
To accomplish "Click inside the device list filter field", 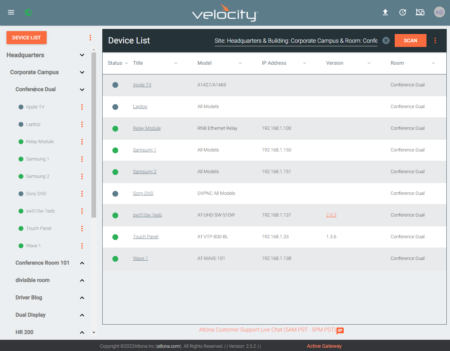I will pyautogui.click(x=296, y=40).
